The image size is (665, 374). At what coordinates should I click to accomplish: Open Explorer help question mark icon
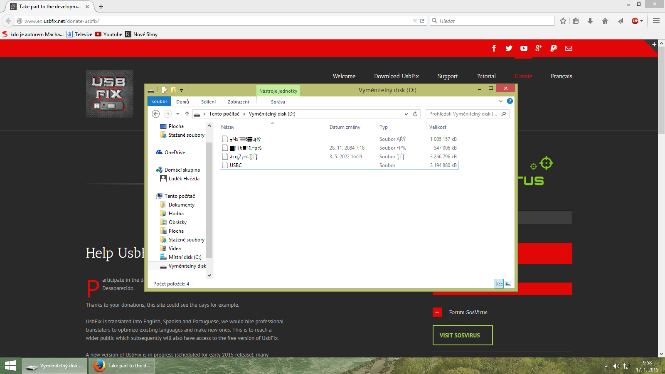pyautogui.click(x=510, y=101)
